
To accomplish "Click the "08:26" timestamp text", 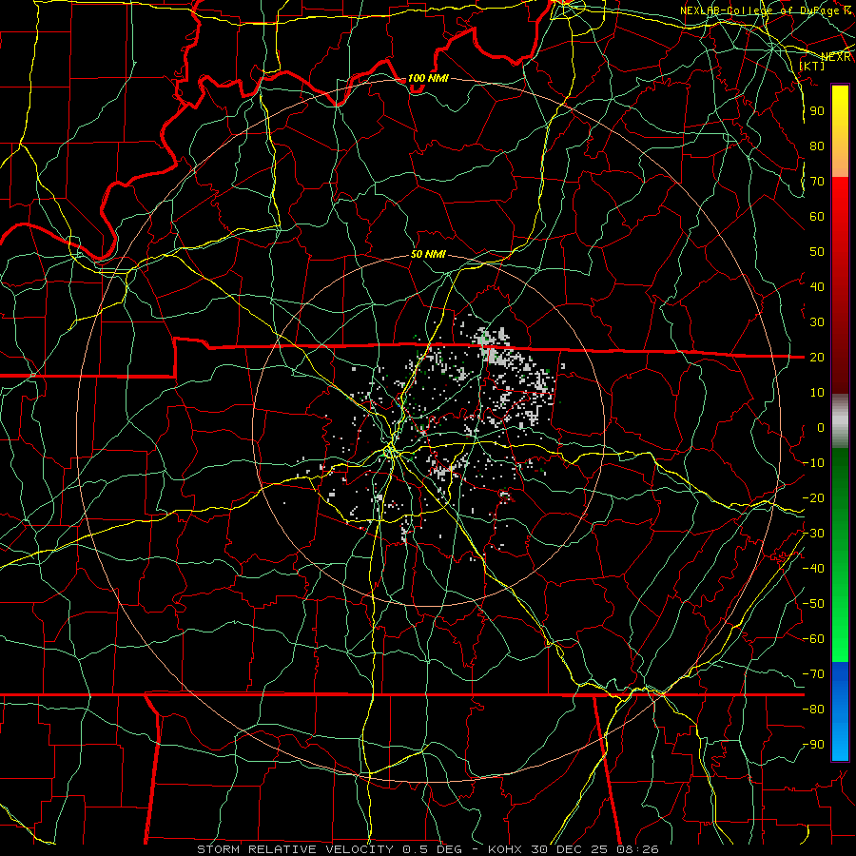I will tap(637, 849).
